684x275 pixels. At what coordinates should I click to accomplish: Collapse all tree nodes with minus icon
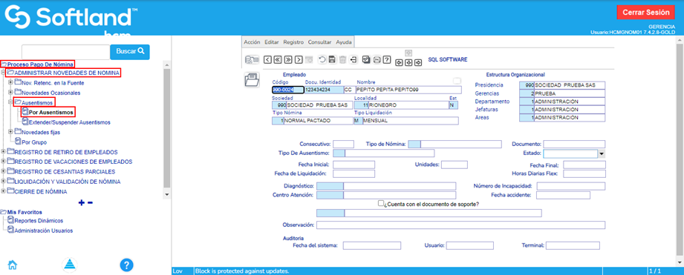(91, 202)
